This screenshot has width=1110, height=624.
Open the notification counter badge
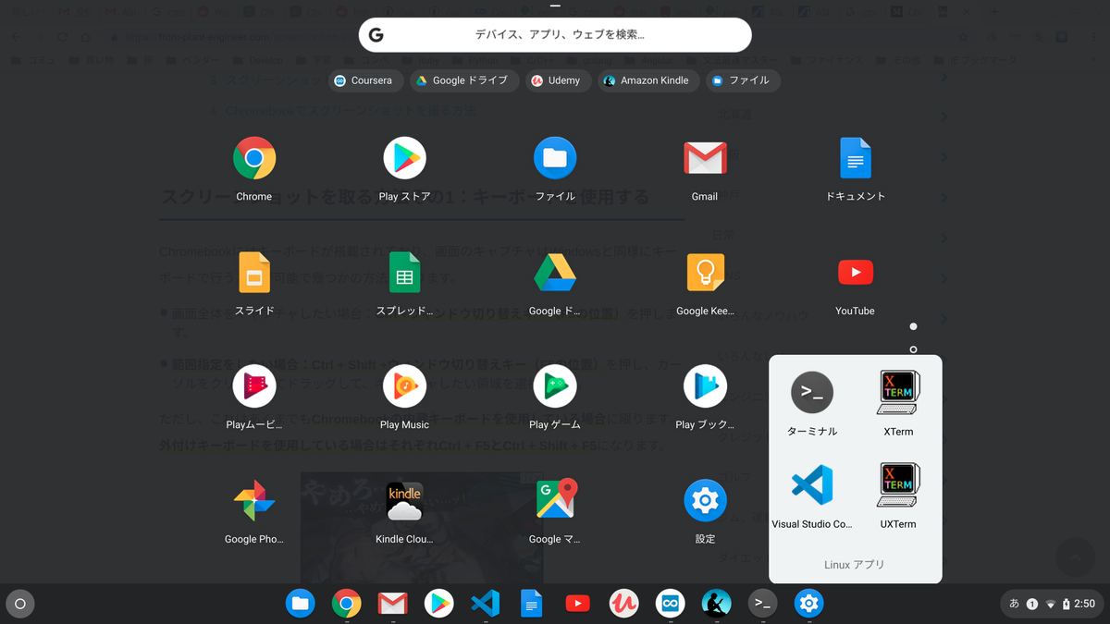(x=1032, y=604)
